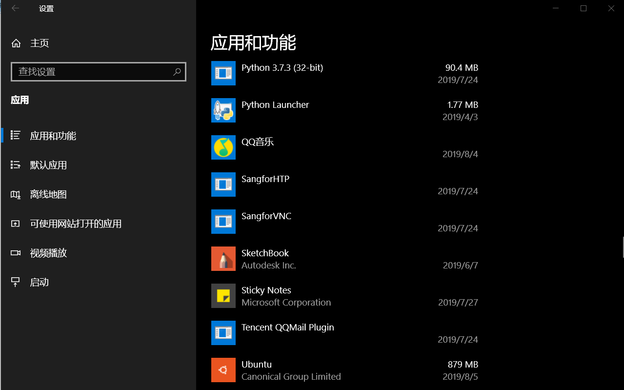Click the Autodesk Inc. publisher text
The image size is (624, 390).
click(269, 266)
